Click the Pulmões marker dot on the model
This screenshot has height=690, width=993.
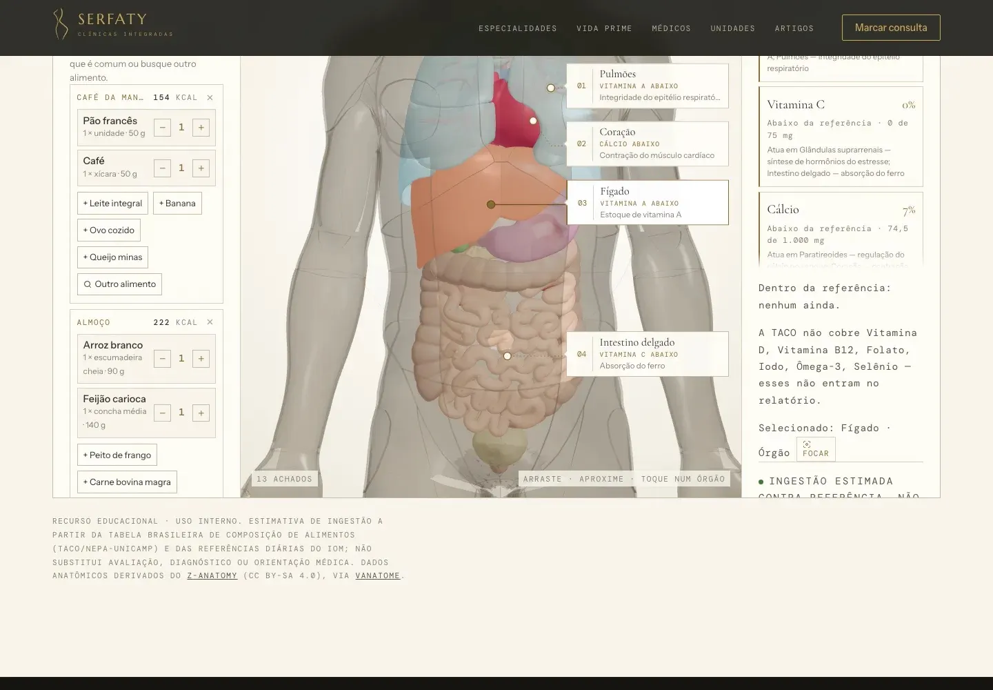click(550, 88)
